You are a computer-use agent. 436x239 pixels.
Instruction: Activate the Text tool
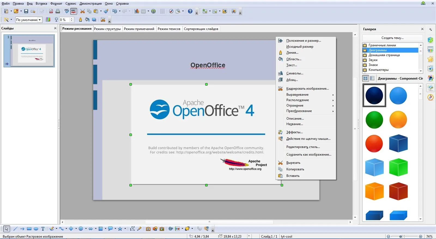click(43, 229)
